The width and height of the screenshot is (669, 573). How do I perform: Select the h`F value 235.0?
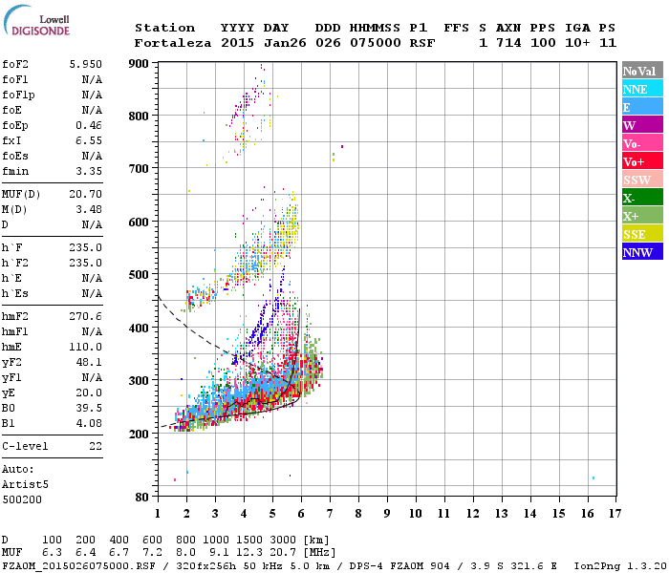(x=86, y=247)
